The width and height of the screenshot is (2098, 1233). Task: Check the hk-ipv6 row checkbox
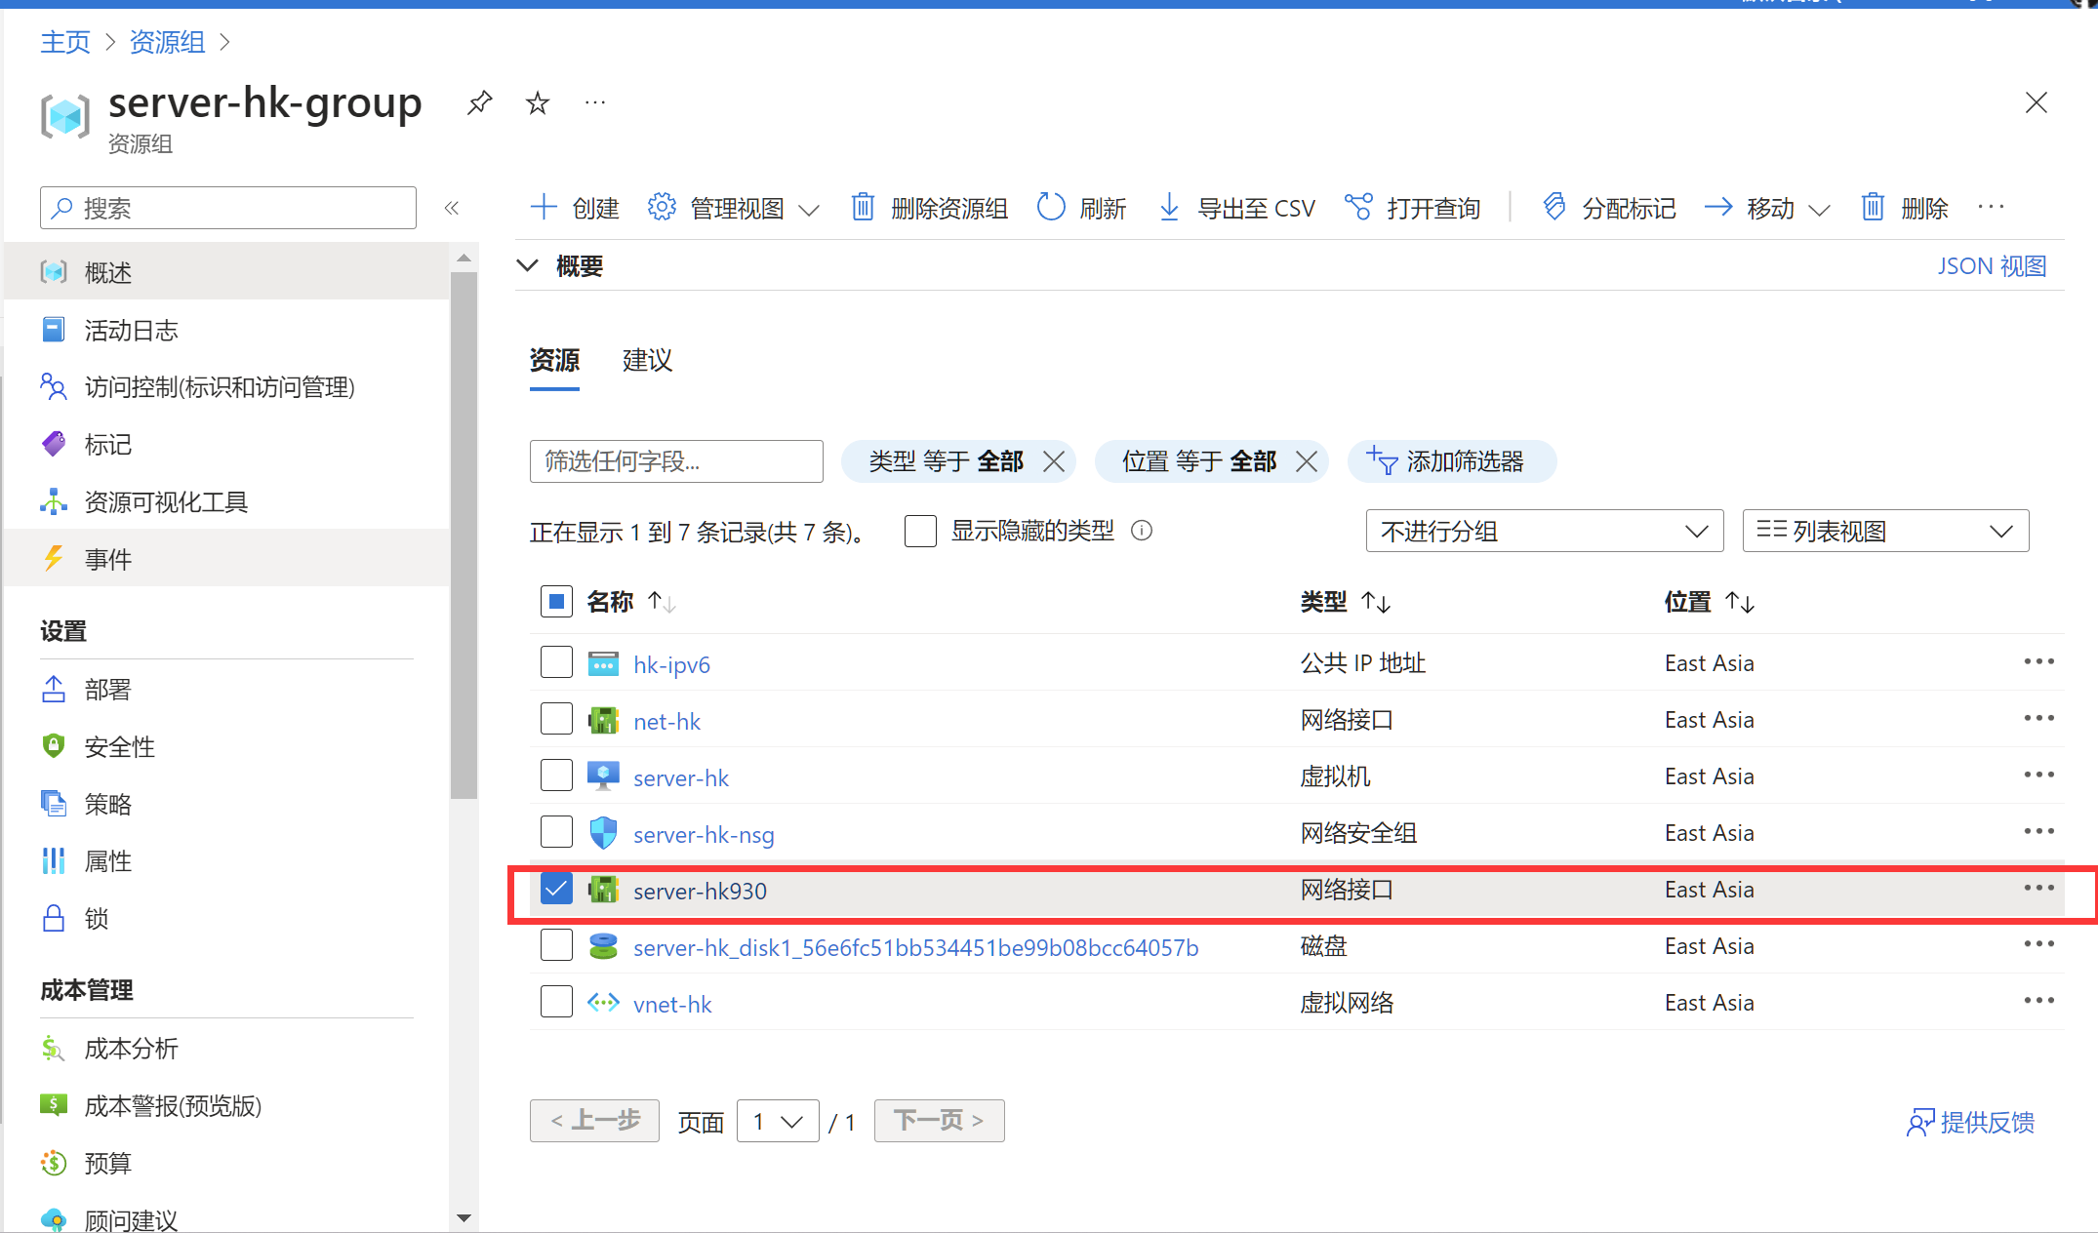pos(556,662)
